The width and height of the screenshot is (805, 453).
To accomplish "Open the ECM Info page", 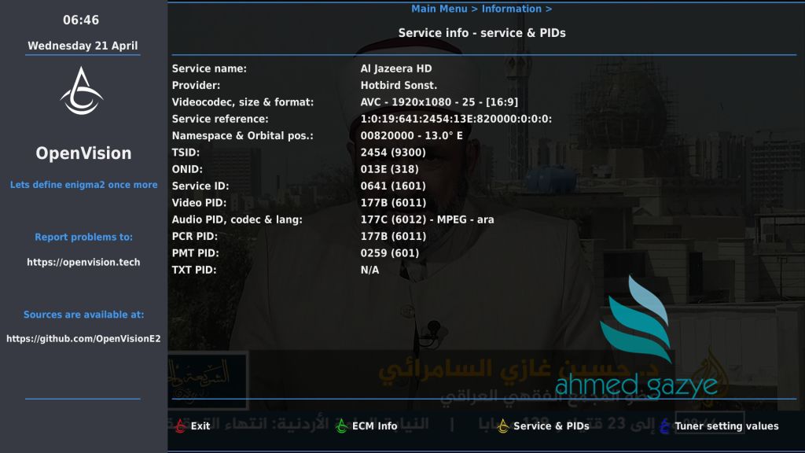I will (x=374, y=426).
